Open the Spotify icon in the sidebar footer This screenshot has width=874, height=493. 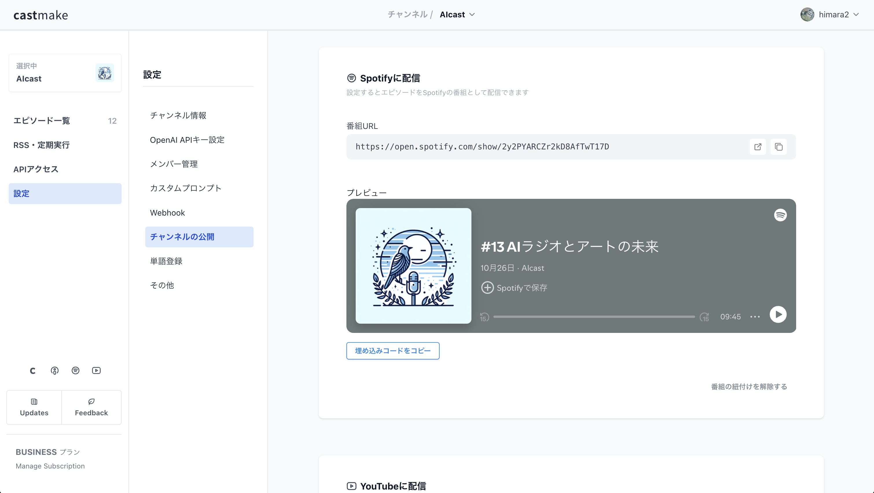point(76,371)
